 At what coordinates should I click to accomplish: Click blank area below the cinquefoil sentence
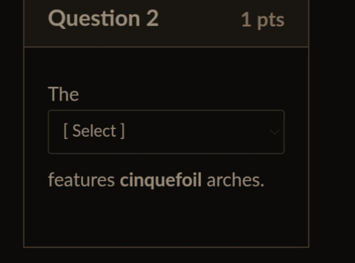[x=166, y=218]
